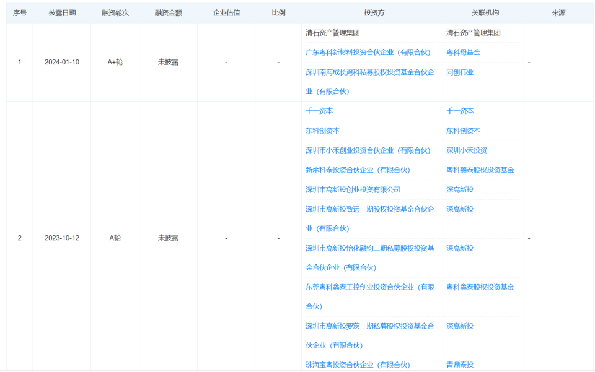Open investor 深圳市高新投怡化融钧二期私募股权投资基金

tap(369, 258)
